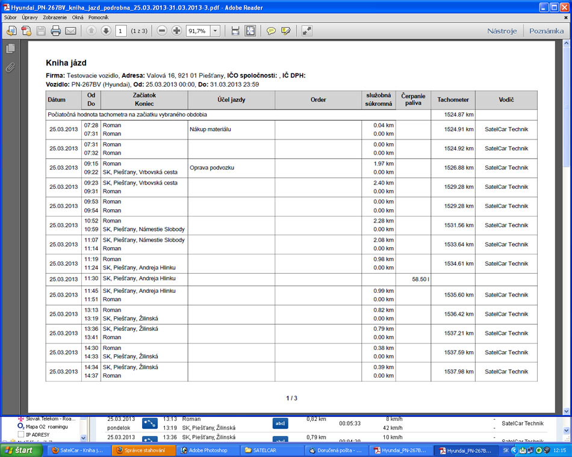This screenshot has width=572, height=457.
Task: Click tachometer value 1537.98 km
Action: [x=459, y=372]
